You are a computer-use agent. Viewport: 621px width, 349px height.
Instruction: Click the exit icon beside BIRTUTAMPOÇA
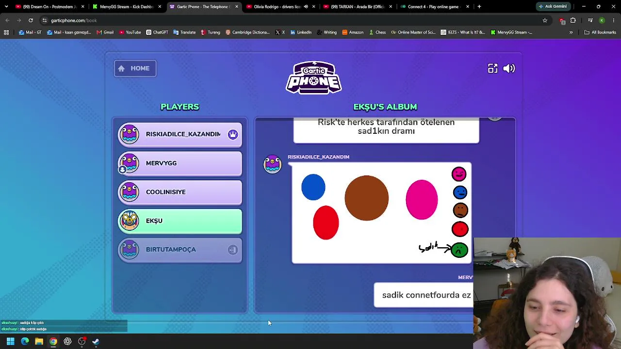(x=233, y=250)
